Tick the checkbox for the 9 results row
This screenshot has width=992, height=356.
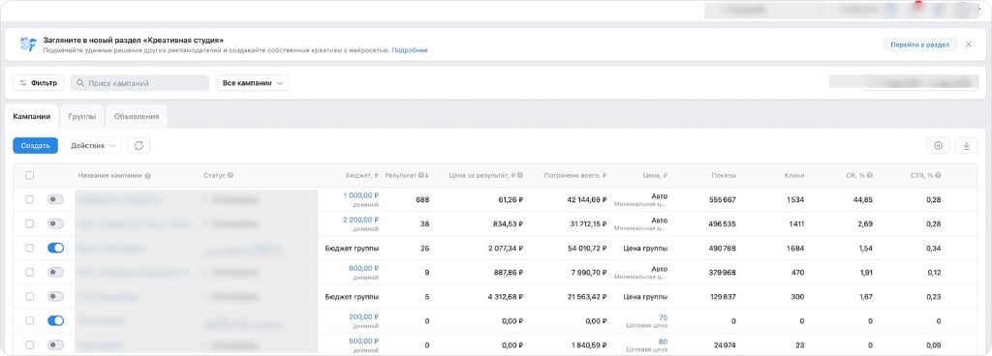click(x=30, y=272)
